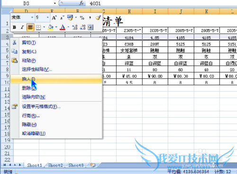Select column H header
The width and height of the screenshot is (237, 174).
(129, 11)
